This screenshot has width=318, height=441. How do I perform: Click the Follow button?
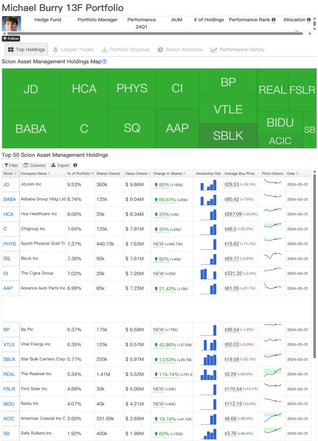[x=11, y=39]
